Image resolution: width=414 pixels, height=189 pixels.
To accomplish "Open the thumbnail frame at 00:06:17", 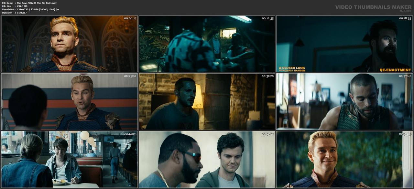I will (70, 44).
